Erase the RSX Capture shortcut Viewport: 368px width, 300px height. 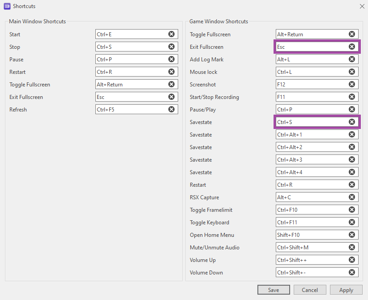352,197
